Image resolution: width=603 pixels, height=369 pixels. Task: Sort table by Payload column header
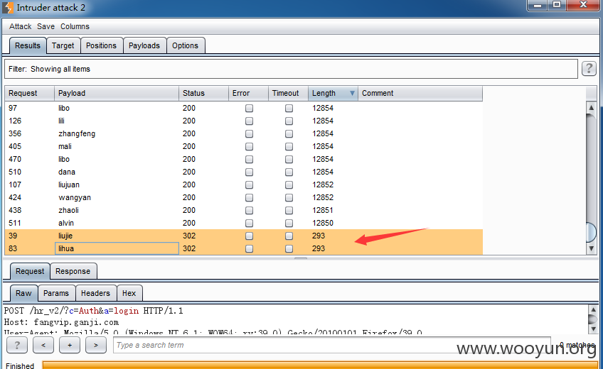tap(117, 93)
